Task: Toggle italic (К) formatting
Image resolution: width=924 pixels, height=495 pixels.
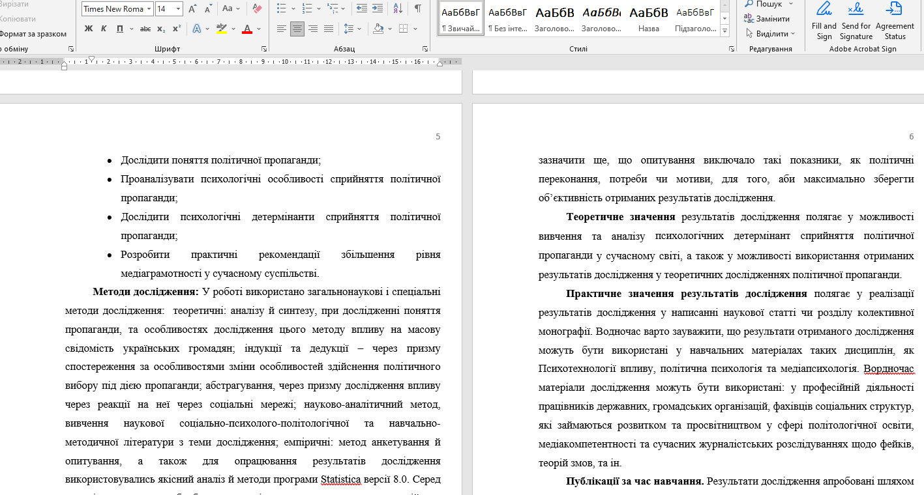Action: pos(104,29)
